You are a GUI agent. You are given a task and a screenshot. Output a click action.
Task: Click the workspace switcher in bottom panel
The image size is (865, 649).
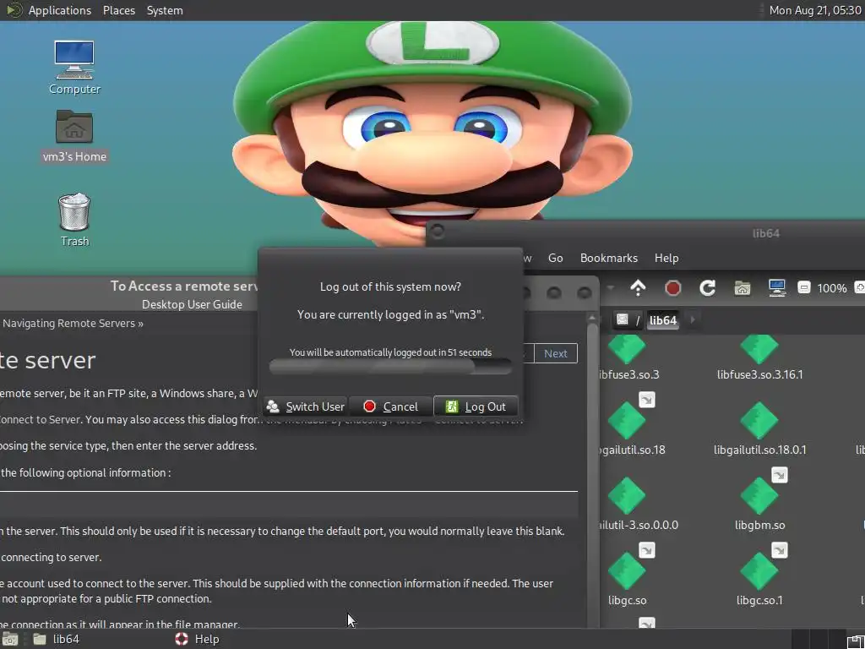[819, 639]
